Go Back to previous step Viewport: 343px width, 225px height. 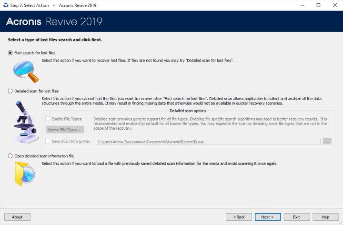[x=239, y=217]
